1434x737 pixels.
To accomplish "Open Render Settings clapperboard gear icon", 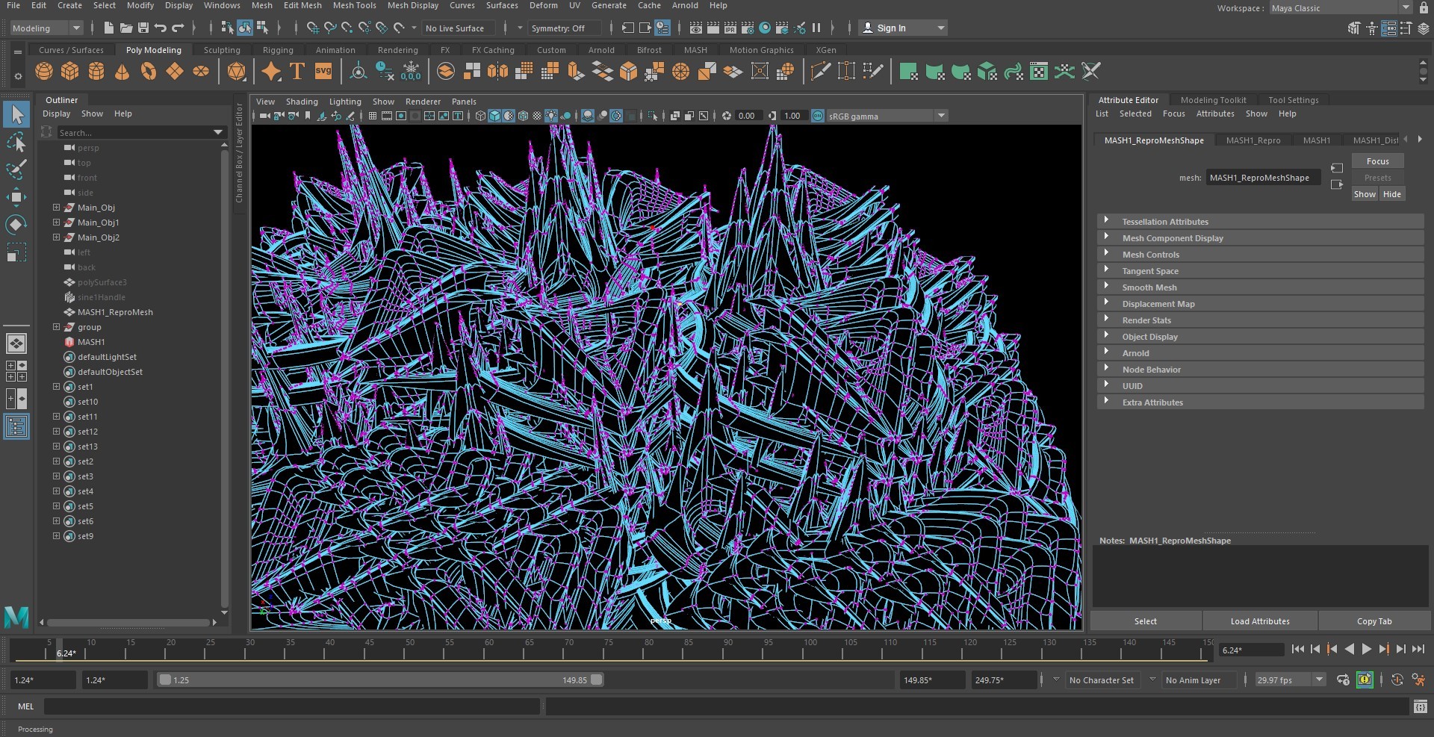I will coord(748,28).
